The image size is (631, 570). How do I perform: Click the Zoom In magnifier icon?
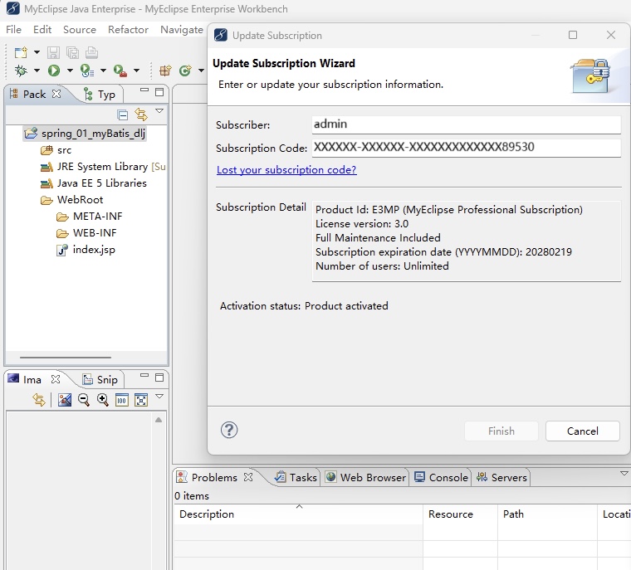click(x=103, y=400)
